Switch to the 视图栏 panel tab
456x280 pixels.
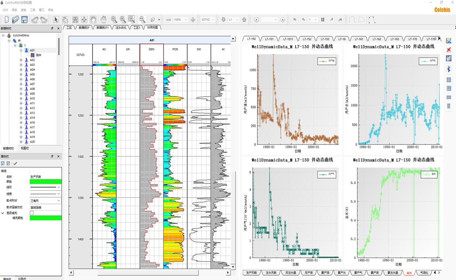coord(25,148)
